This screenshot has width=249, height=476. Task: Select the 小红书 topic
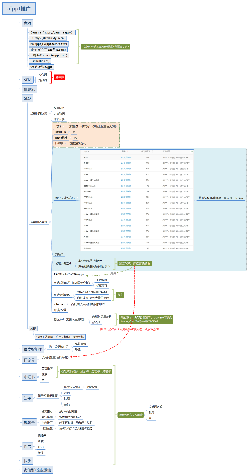pos(29,377)
